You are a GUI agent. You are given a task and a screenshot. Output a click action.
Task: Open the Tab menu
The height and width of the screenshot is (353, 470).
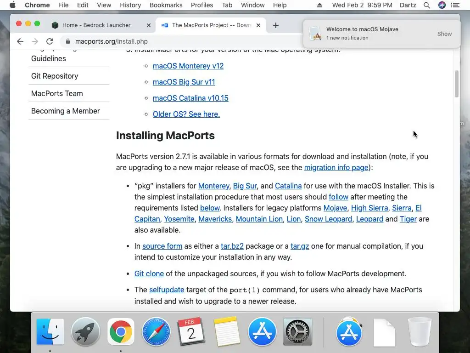(x=227, y=5)
